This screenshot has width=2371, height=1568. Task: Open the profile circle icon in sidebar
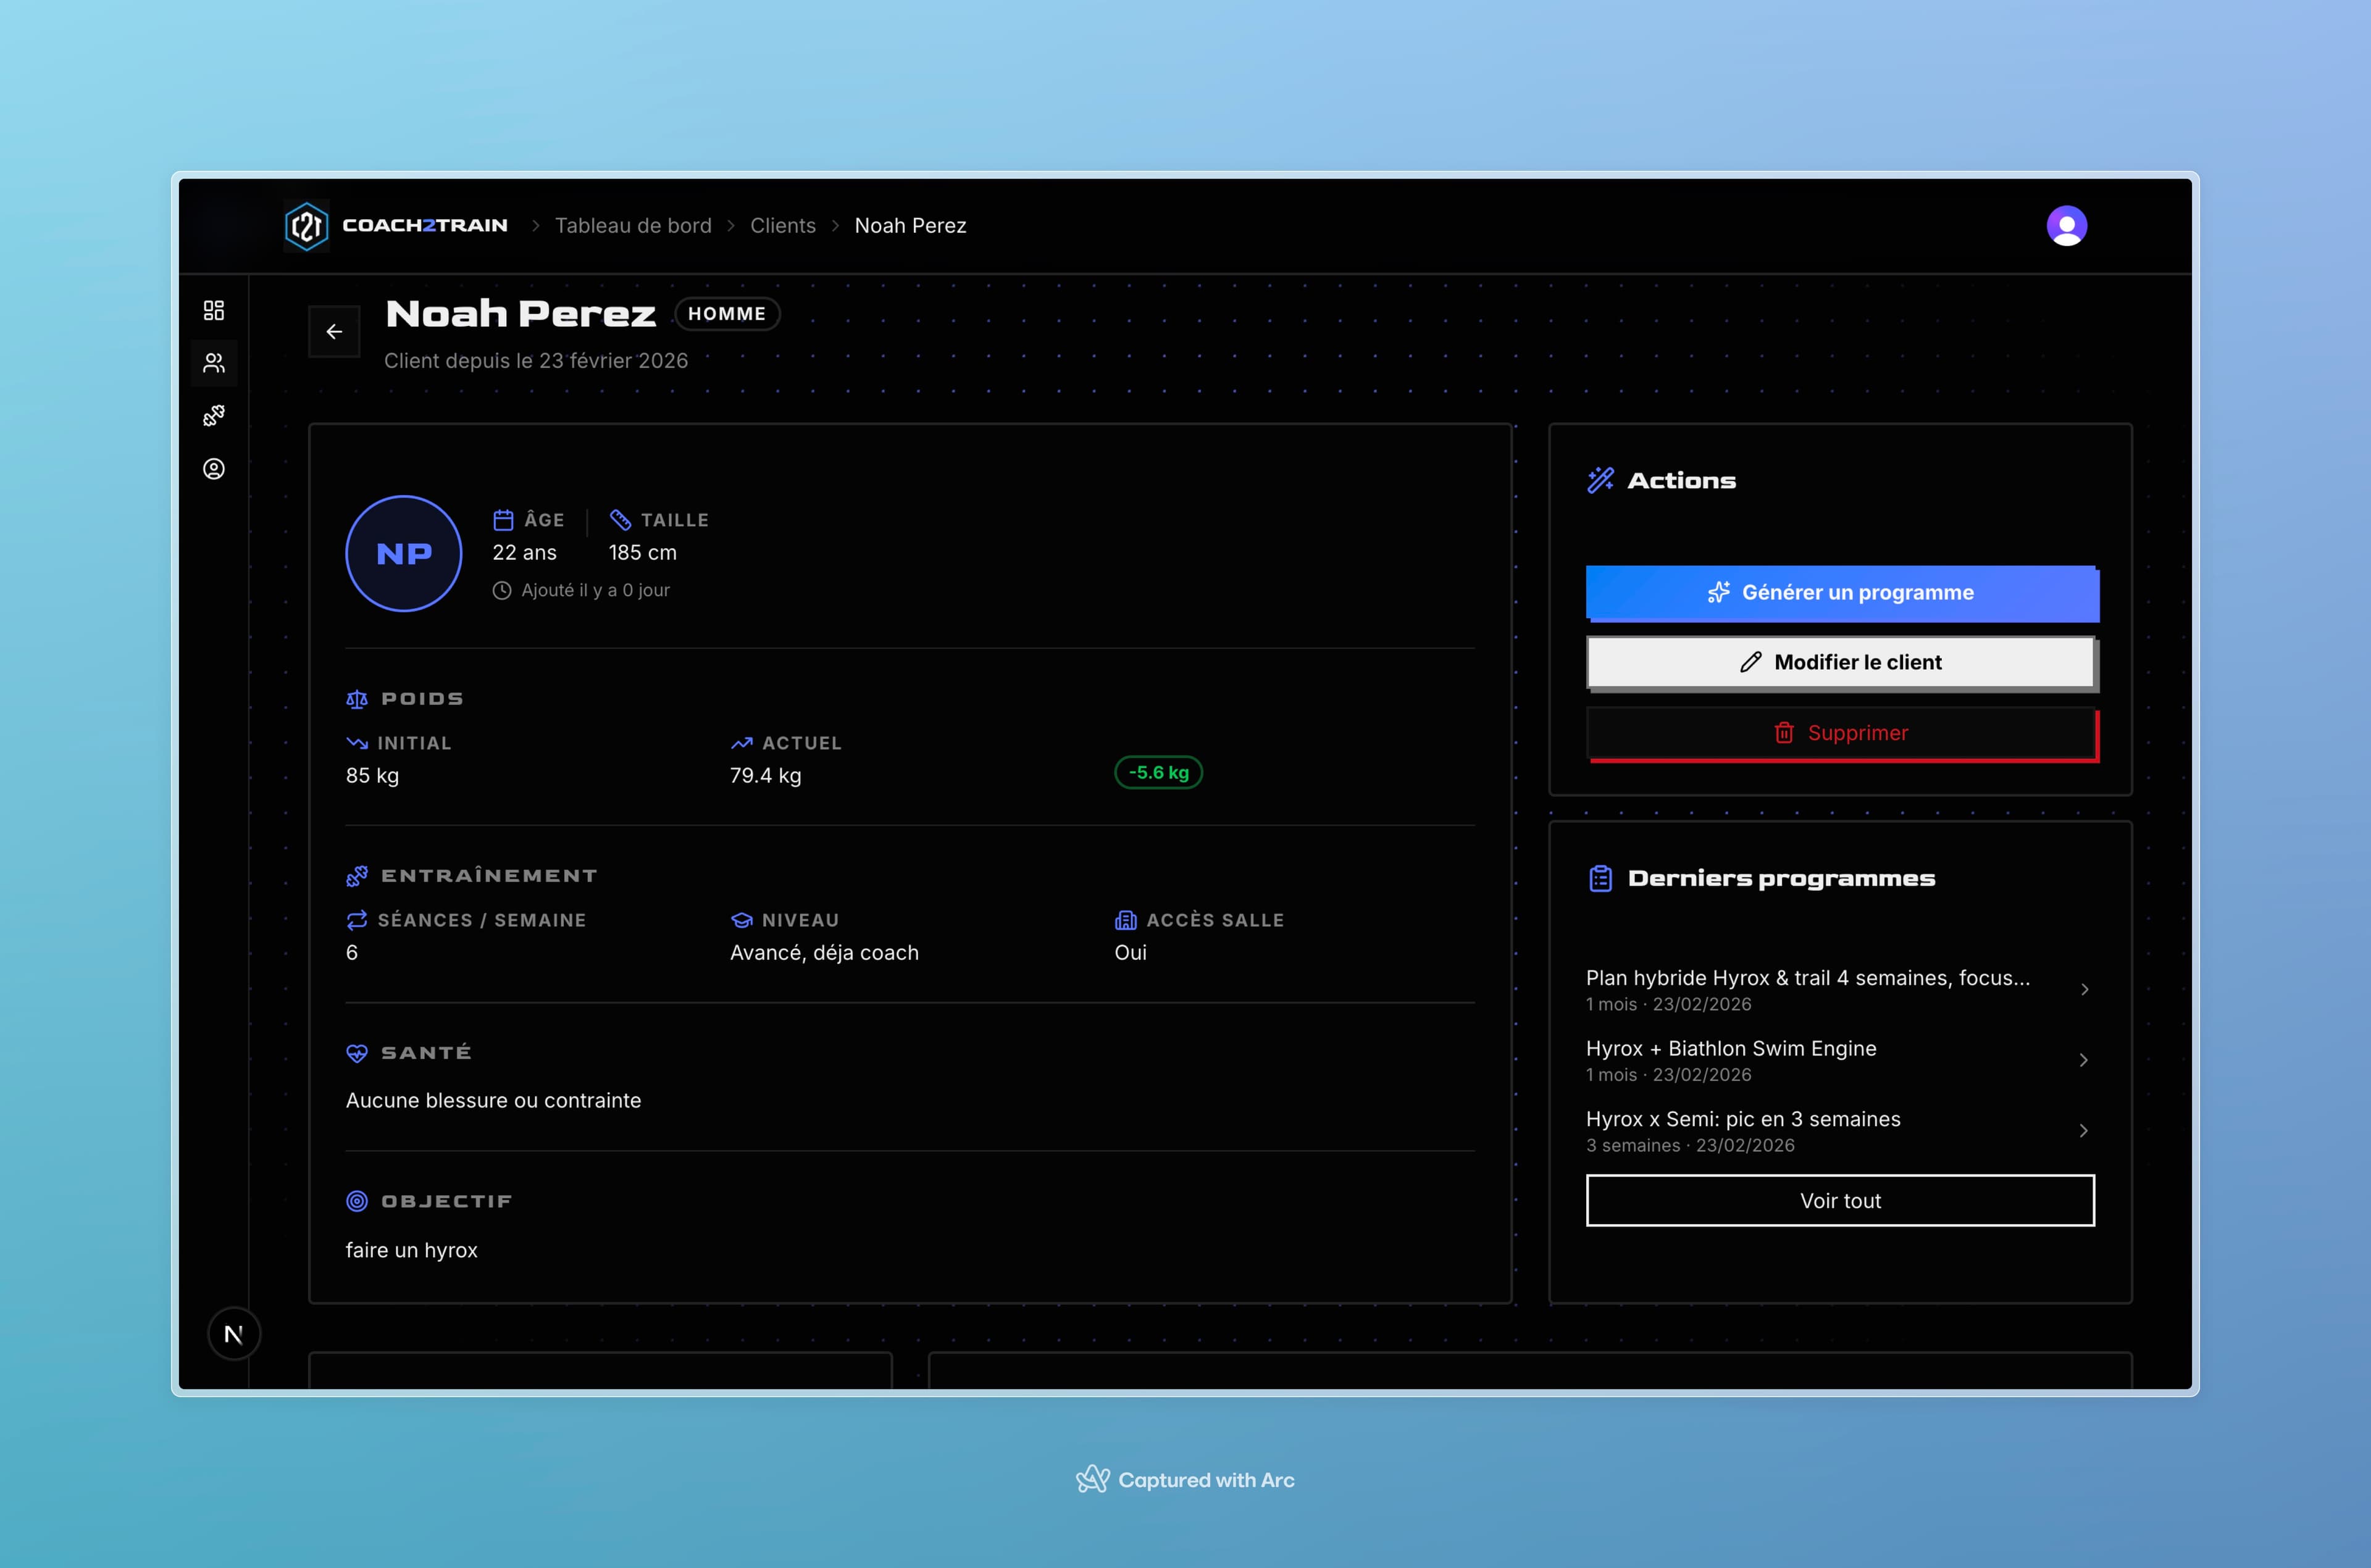click(x=214, y=469)
